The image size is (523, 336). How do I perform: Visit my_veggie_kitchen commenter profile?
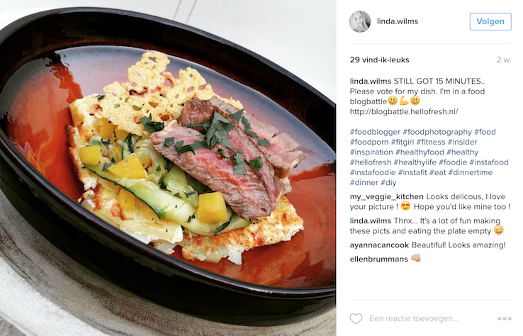386,197
